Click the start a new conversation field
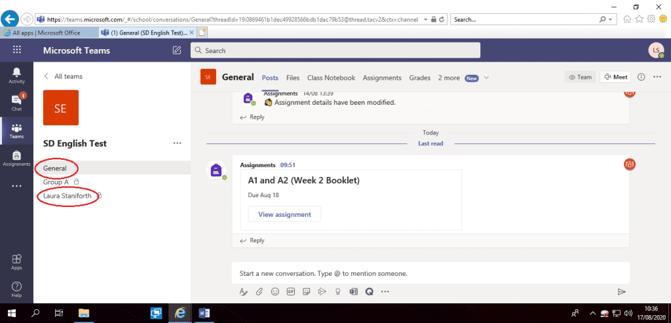Image resolution: width=671 pixels, height=323 pixels. (431, 273)
